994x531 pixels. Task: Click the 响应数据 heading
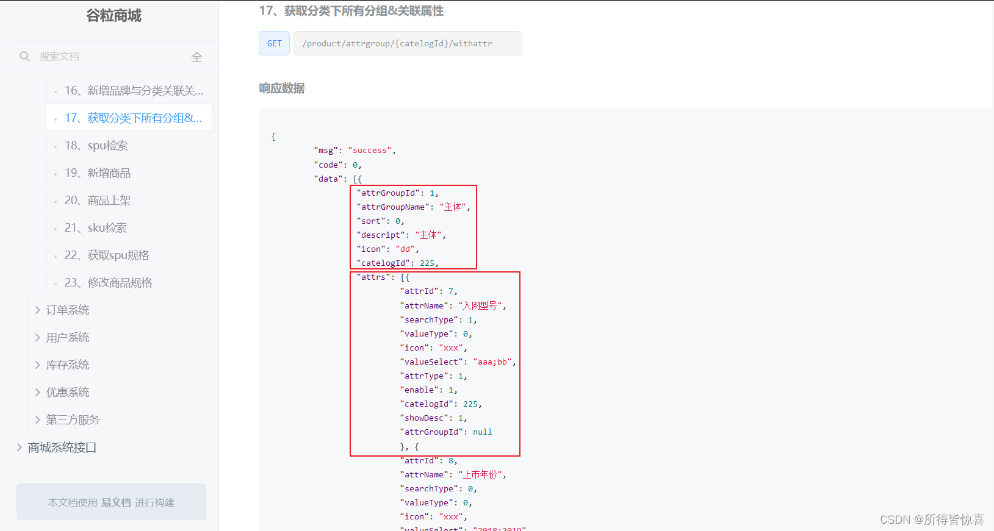point(282,88)
